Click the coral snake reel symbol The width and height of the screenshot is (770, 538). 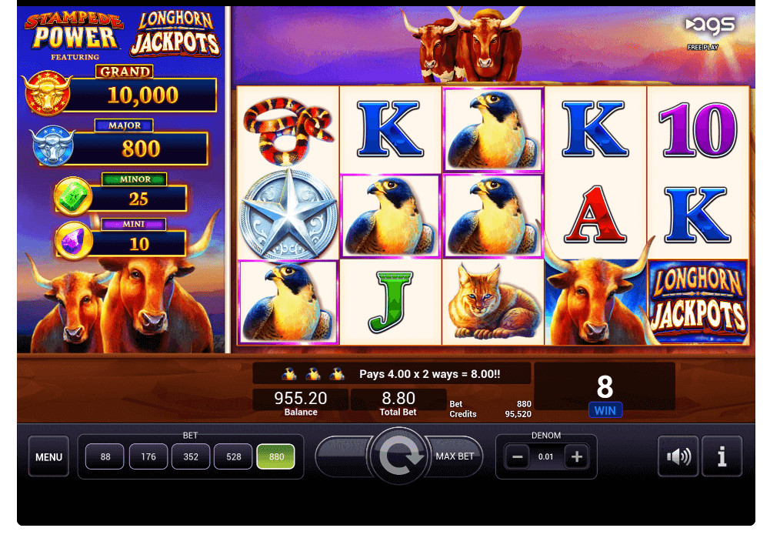[x=288, y=130]
